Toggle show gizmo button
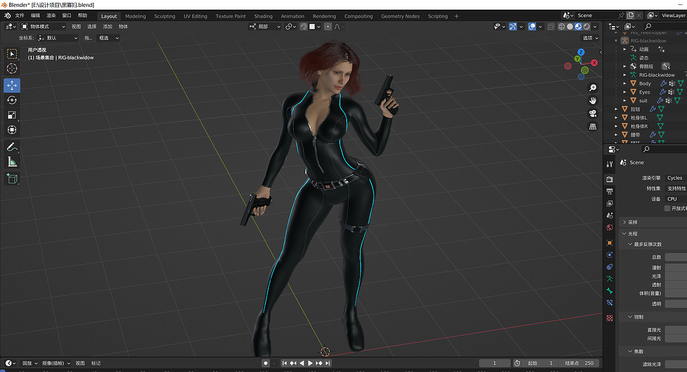The height and width of the screenshot is (372, 687). point(513,26)
